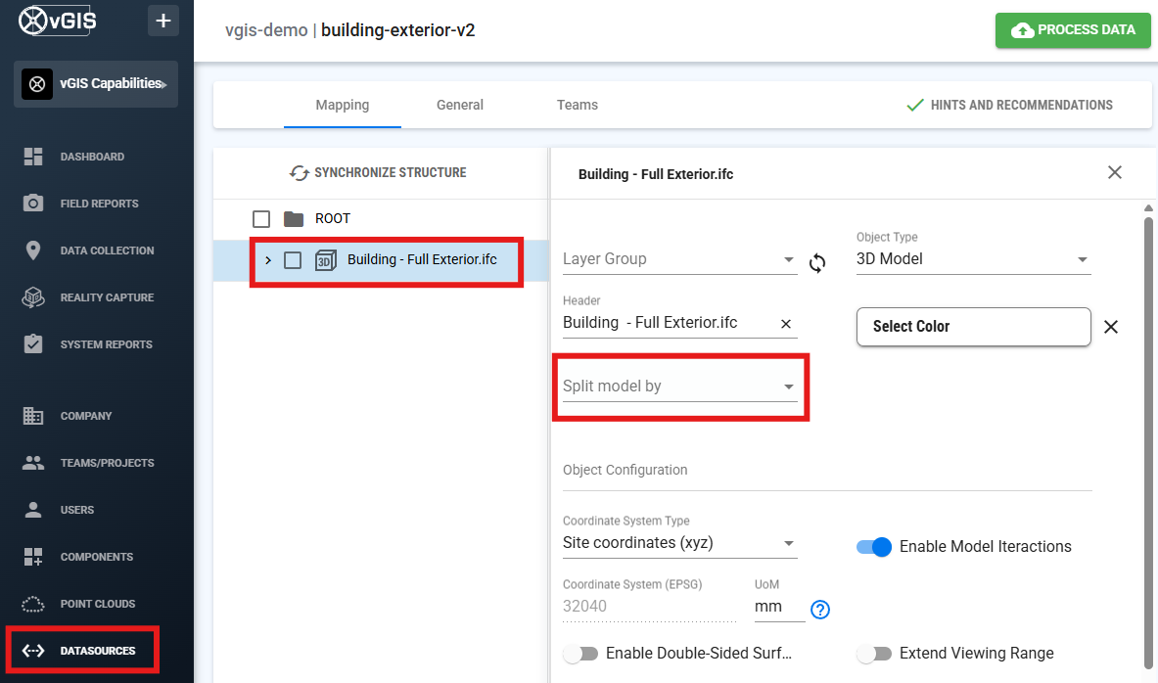Open Users person icon

(x=33, y=510)
